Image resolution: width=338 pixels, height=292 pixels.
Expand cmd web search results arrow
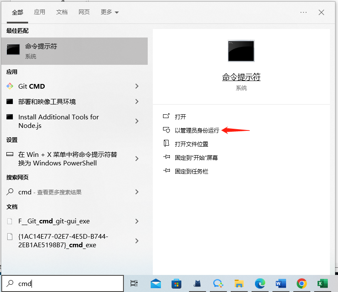(137, 192)
